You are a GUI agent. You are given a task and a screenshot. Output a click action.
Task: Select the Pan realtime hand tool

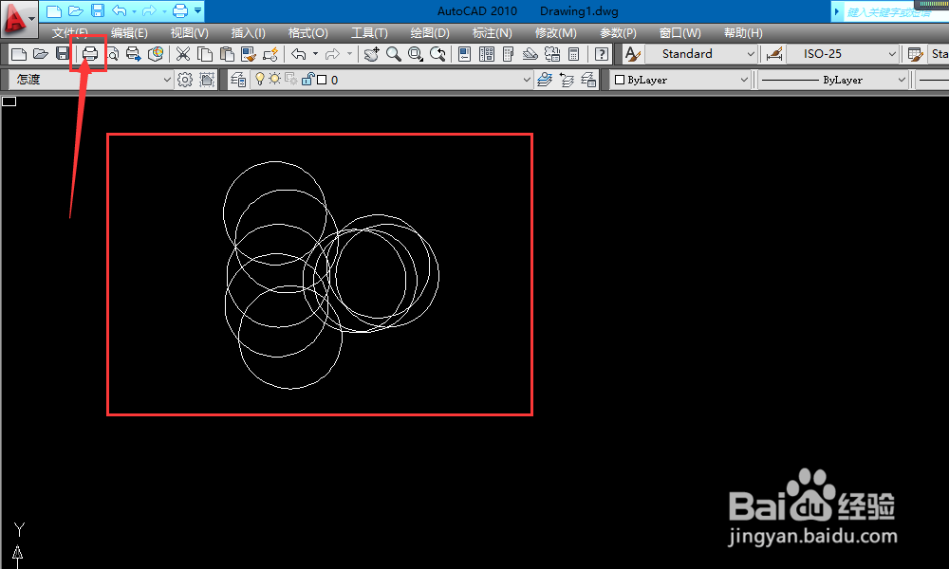click(371, 54)
